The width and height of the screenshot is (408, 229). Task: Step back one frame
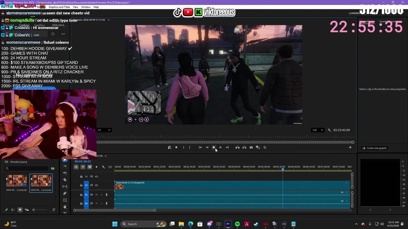[x=207, y=147]
